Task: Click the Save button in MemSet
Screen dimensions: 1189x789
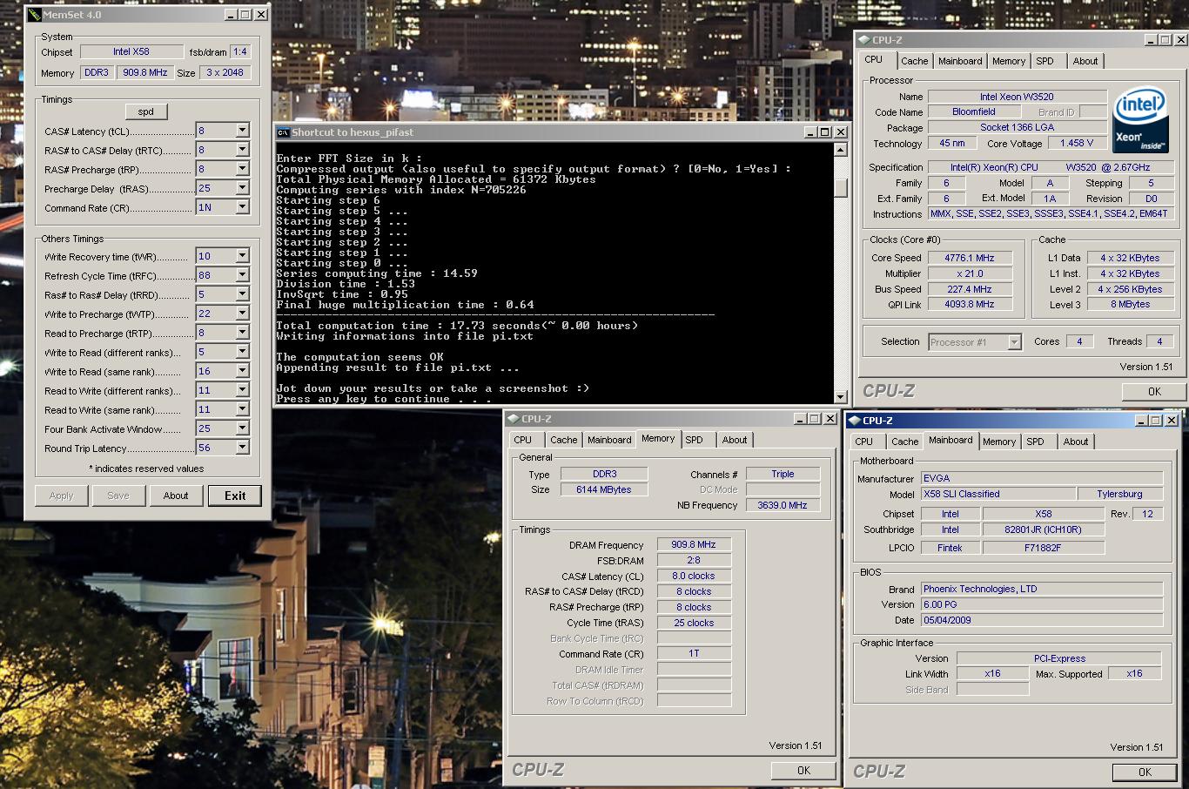Action: [x=118, y=496]
